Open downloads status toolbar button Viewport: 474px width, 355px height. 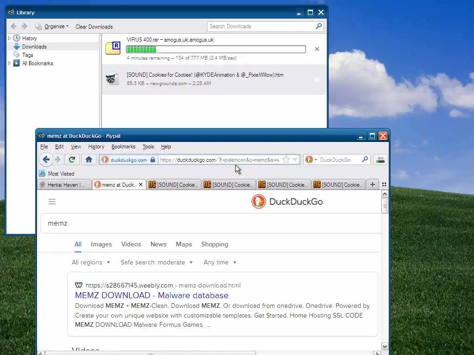tap(380, 159)
